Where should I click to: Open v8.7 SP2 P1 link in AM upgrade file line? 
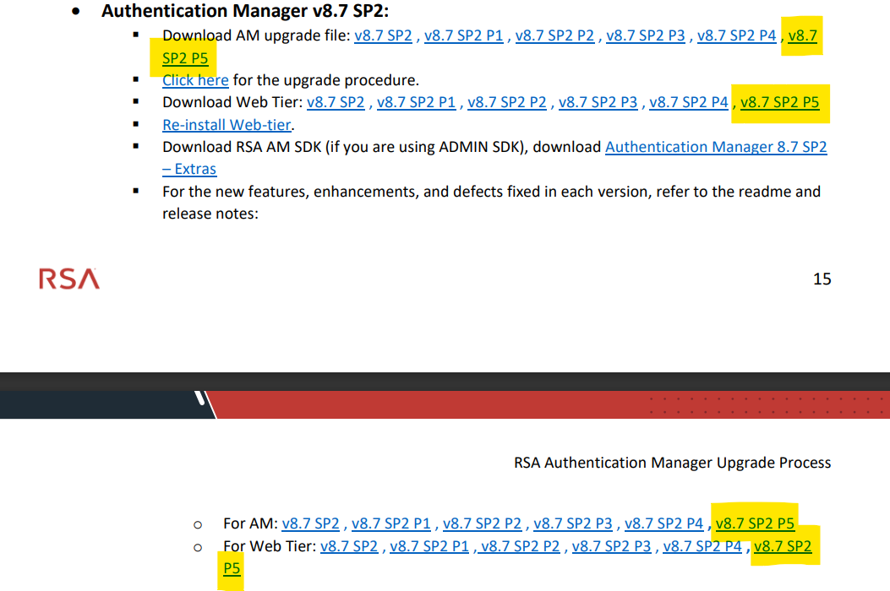[x=464, y=35]
